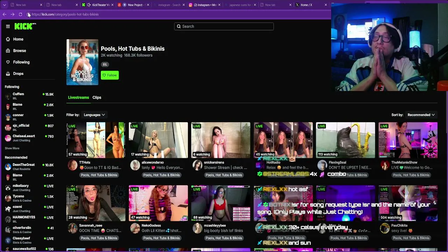Switch to the Instagram browser tab
448x252 pixels.
click(205, 5)
